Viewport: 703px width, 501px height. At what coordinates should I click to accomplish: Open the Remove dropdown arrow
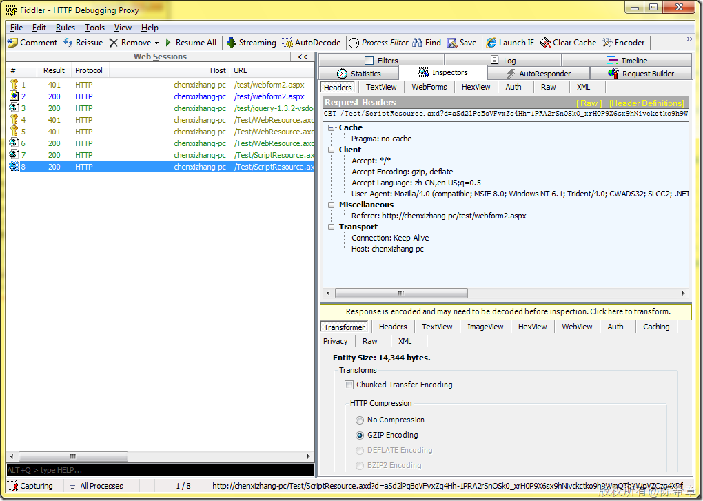(156, 43)
